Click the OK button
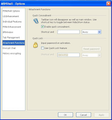Viewport: 112px width, 120px height. (x=66, y=115)
